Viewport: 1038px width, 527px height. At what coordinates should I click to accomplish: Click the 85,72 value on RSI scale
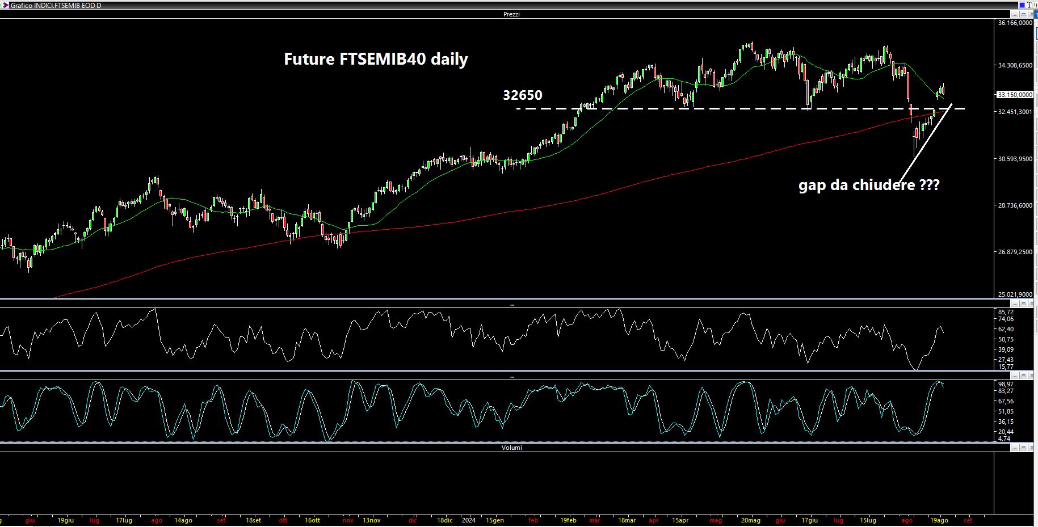[1006, 312]
